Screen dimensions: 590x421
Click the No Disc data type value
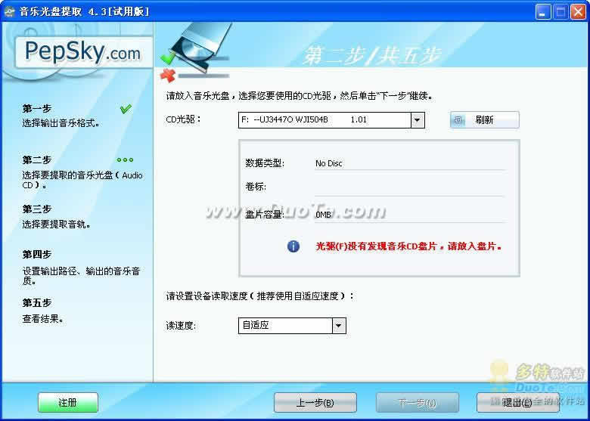[329, 163]
